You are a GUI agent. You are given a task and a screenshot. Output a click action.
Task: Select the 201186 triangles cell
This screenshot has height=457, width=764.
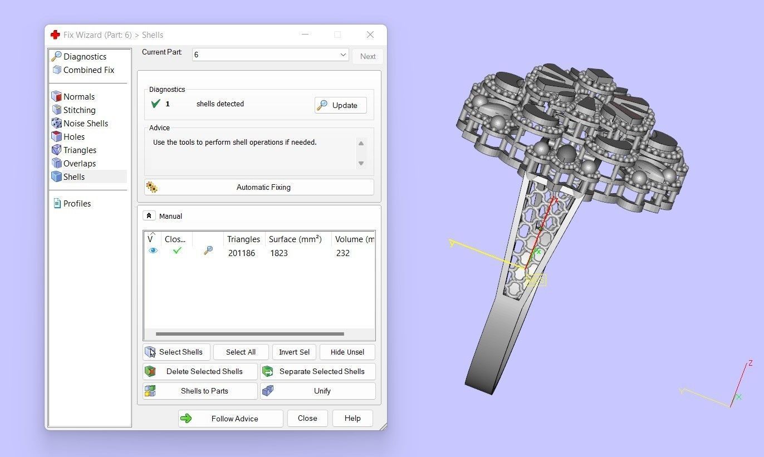pos(242,253)
